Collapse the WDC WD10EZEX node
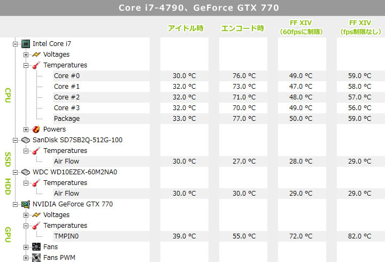The height and width of the screenshot is (262, 385). pos(15,172)
